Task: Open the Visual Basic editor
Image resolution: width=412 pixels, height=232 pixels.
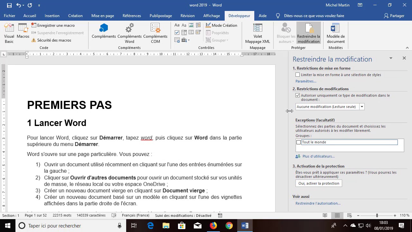Action: coord(9,34)
